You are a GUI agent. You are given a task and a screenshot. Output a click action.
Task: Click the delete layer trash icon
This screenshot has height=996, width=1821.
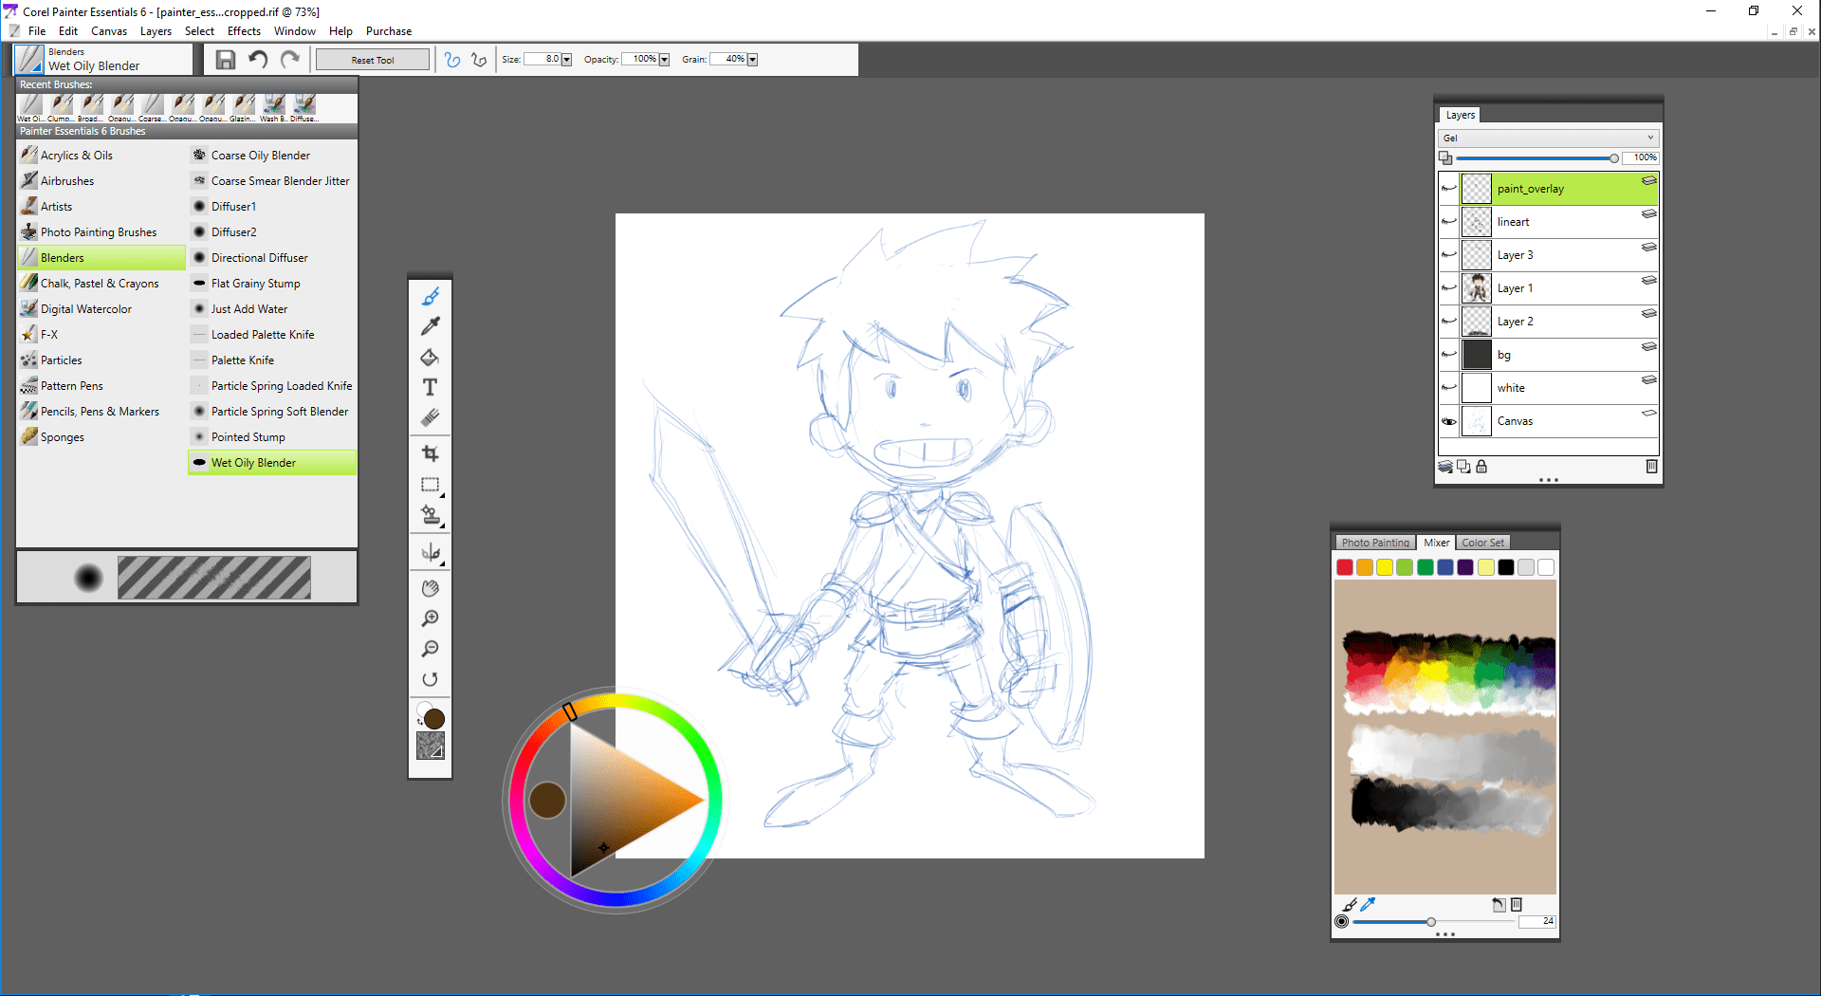pos(1651,466)
